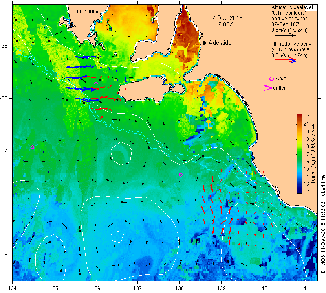Click the '16:05Z' time text
This screenshot has height=293, width=326.
[x=224, y=24]
